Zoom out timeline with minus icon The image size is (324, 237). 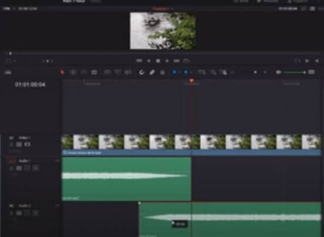233,73
